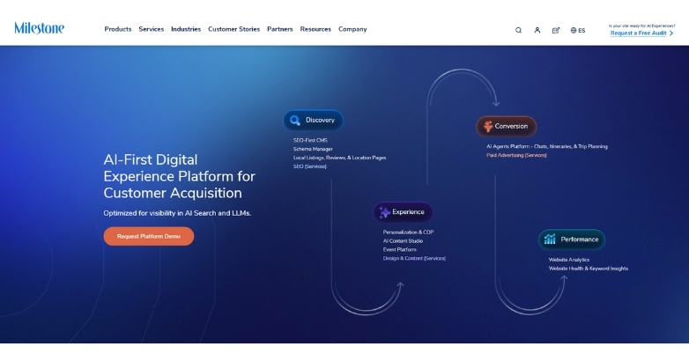Click the Performance chart icon
689x361 pixels.
550,239
